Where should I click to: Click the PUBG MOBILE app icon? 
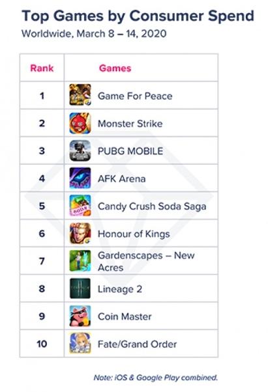point(80,150)
